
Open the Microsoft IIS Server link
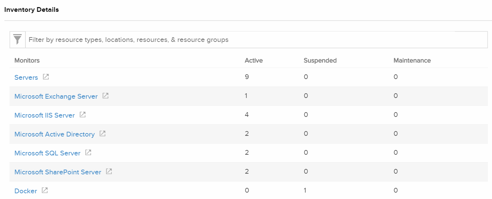coord(44,115)
